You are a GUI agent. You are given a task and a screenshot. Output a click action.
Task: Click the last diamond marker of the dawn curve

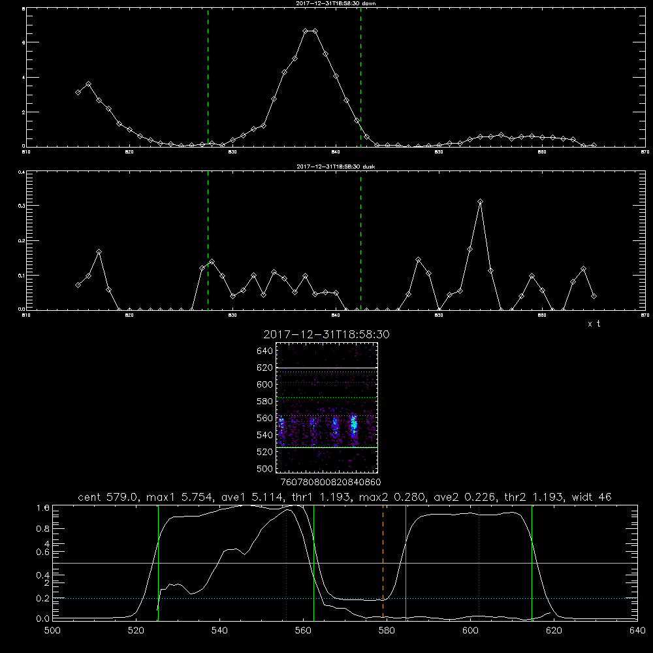[594, 146]
